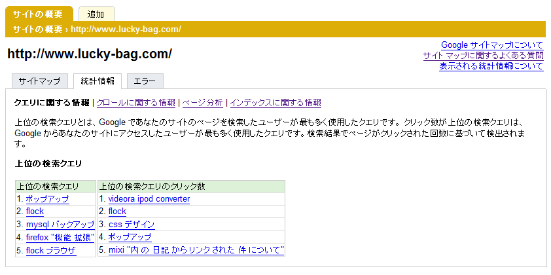This screenshot has height=275, width=551.
Task: Open サイト マップに関するよくある質問 help link
Action: 483,56
